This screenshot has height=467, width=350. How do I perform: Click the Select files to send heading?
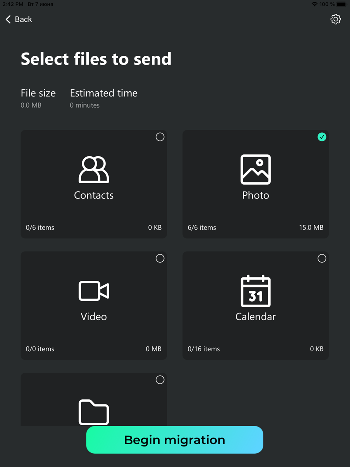[x=96, y=59]
